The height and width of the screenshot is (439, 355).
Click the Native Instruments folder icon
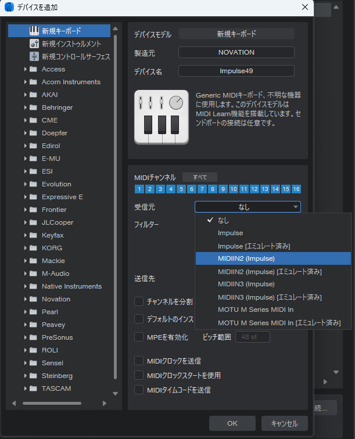(33, 286)
